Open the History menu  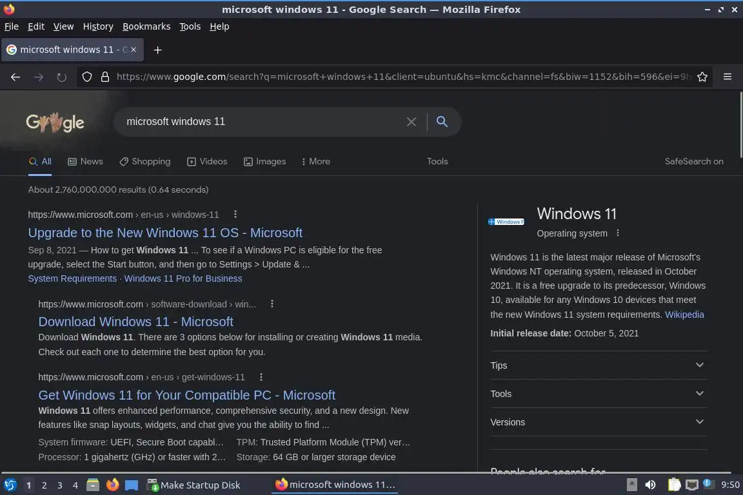pyautogui.click(x=98, y=26)
